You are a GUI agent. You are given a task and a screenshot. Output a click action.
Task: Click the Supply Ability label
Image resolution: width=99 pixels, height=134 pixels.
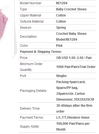30,127
